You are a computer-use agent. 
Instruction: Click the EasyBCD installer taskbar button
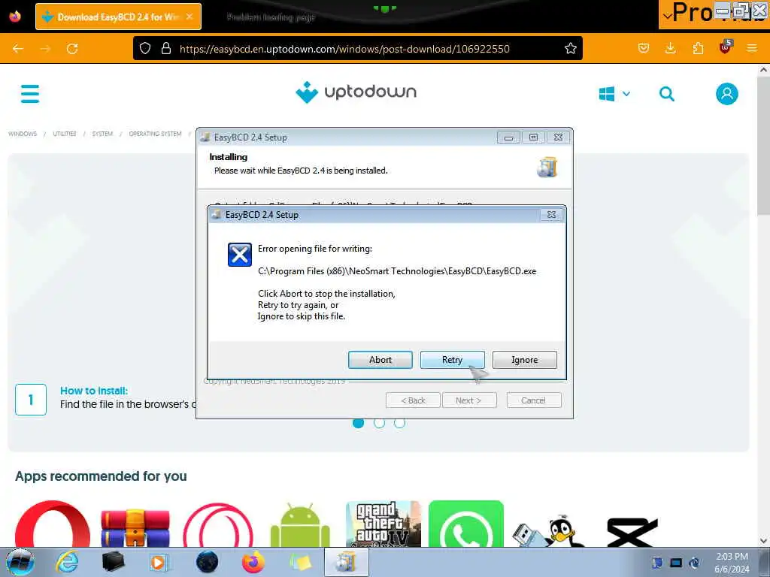click(x=346, y=562)
